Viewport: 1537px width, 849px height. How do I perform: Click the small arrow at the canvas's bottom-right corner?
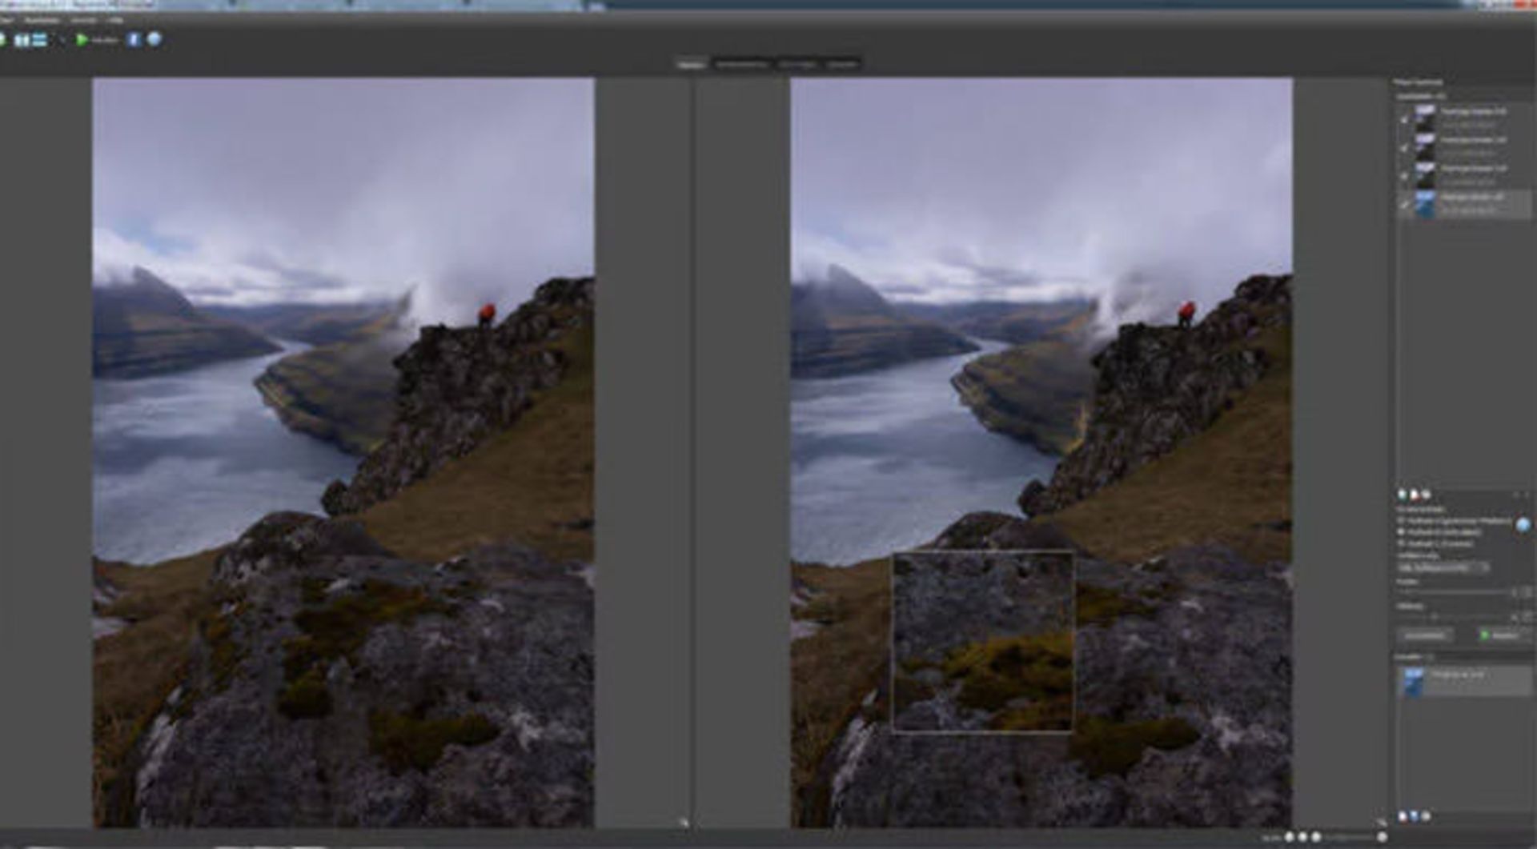click(x=684, y=822)
